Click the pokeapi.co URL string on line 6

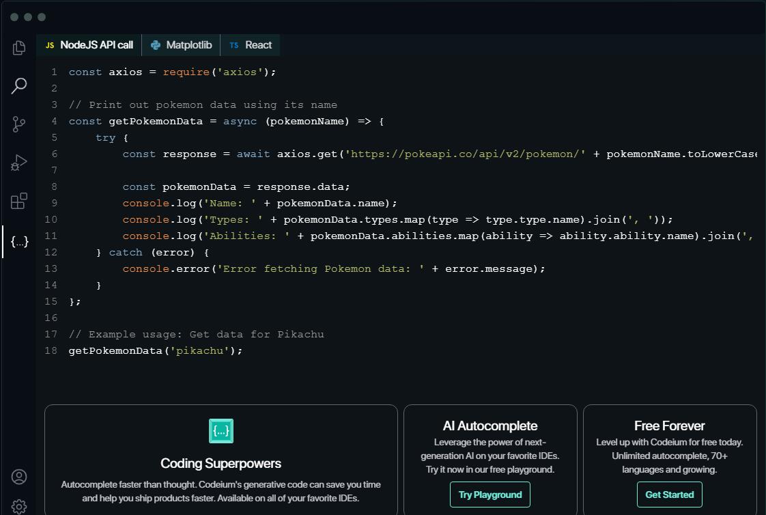tap(465, 154)
